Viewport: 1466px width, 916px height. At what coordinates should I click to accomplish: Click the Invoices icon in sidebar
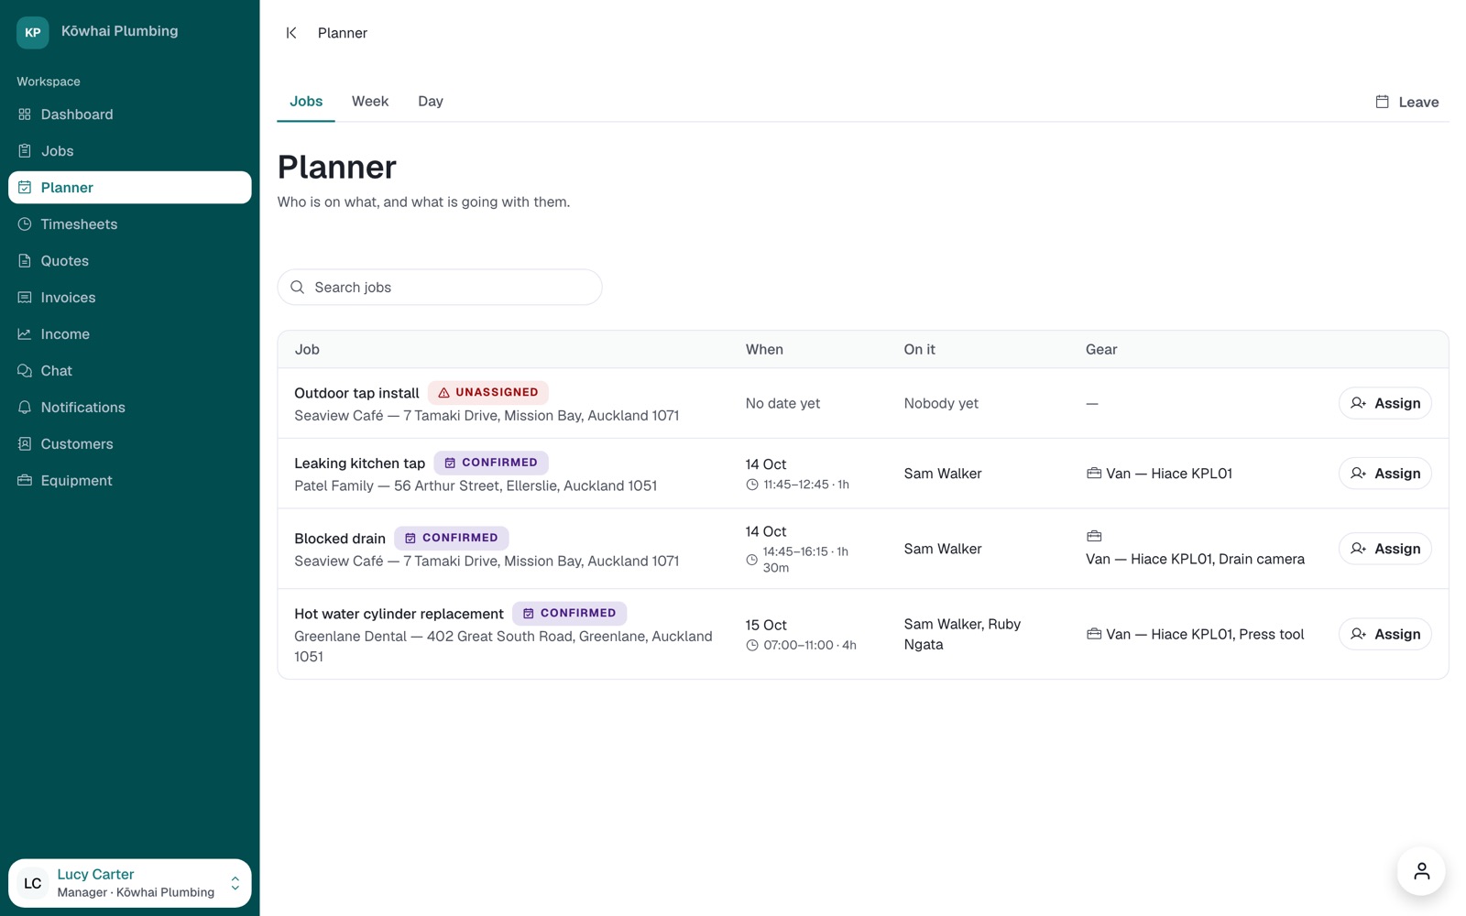(25, 298)
